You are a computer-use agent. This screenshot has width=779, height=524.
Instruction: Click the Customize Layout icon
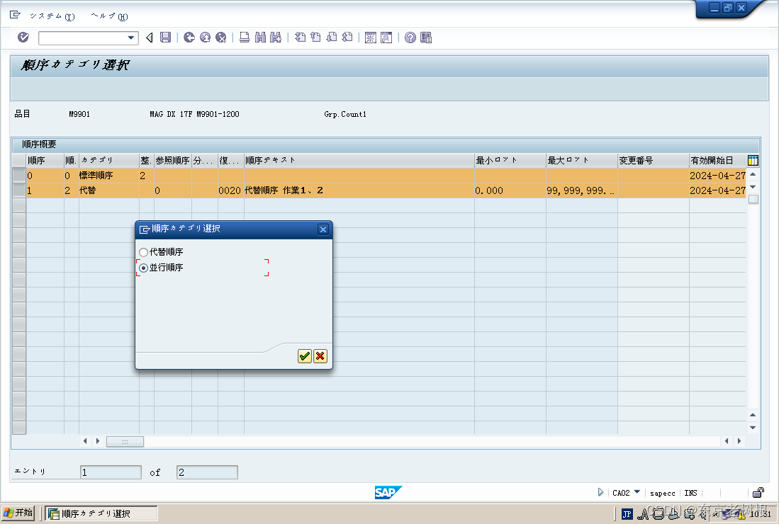click(x=425, y=37)
